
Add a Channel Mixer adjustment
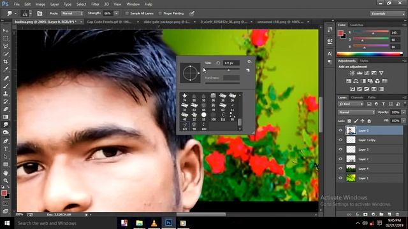tap(377, 81)
